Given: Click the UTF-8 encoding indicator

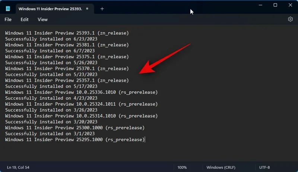Looking at the screenshot, I should tap(265, 168).
